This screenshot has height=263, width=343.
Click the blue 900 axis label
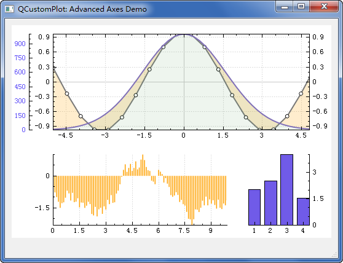(x=20, y=44)
